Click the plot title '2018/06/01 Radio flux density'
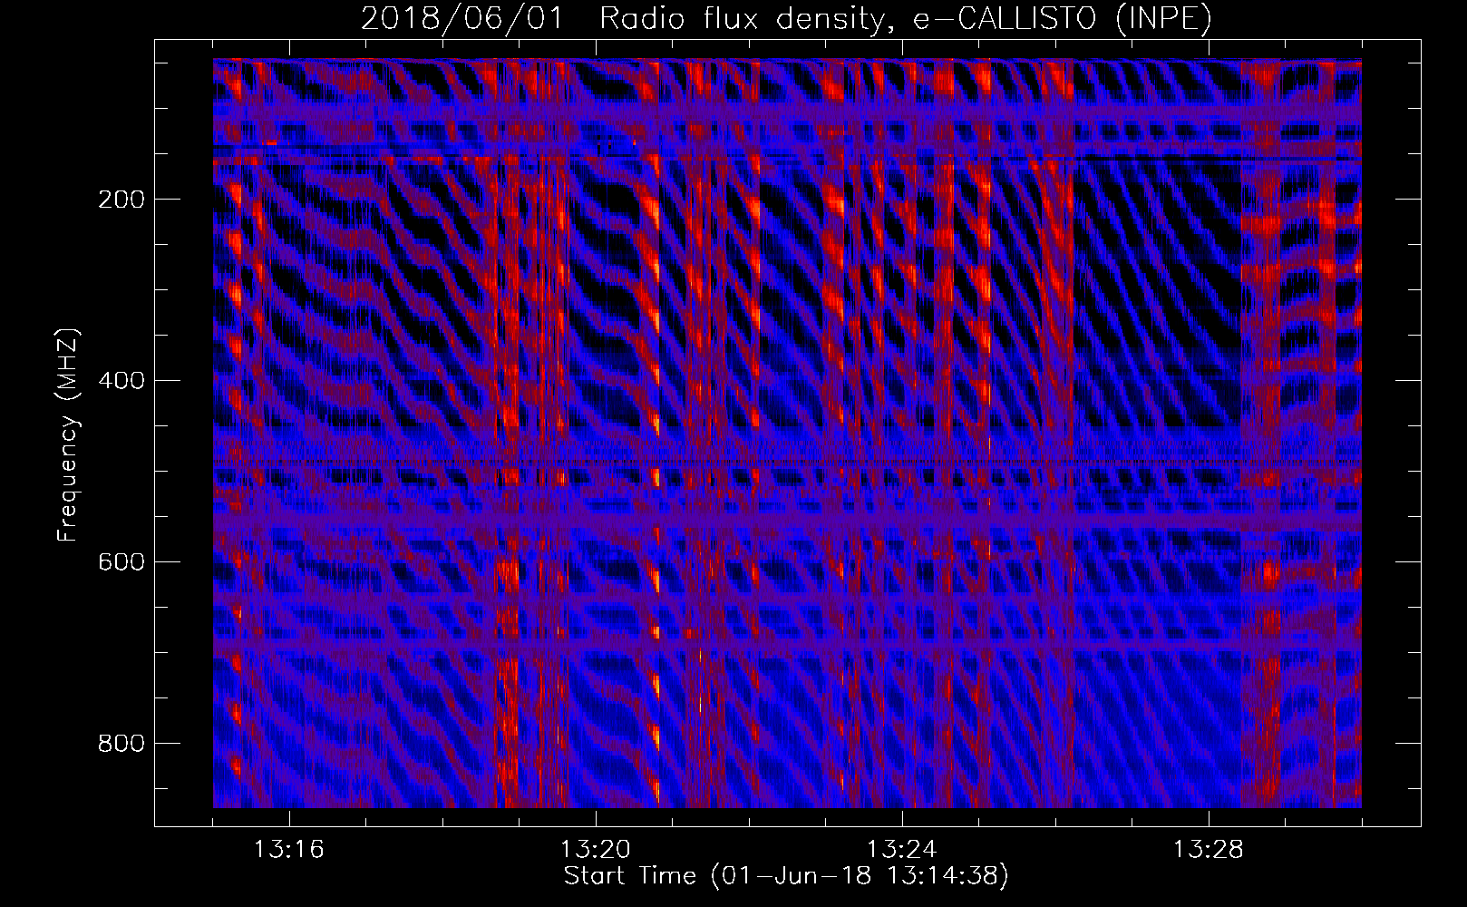Viewport: 1467px width, 907px height. [x=786, y=19]
